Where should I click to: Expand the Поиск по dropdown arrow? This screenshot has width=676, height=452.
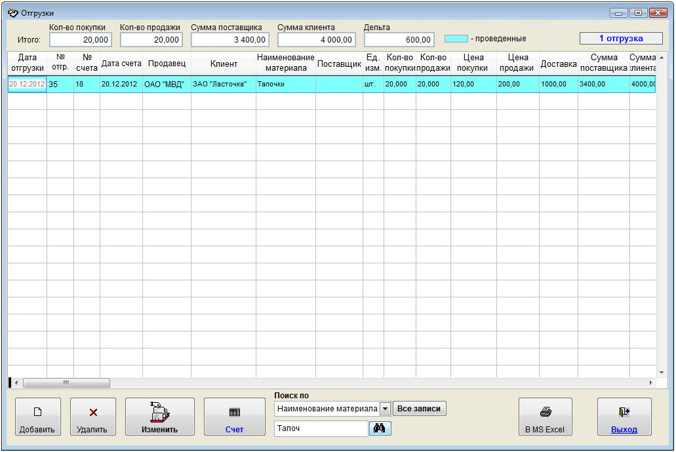pyautogui.click(x=385, y=409)
